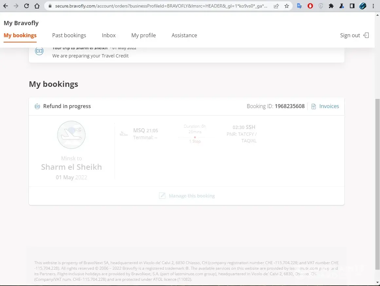
Task: Reload the page with the refresh icon
Action: point(27,6)
